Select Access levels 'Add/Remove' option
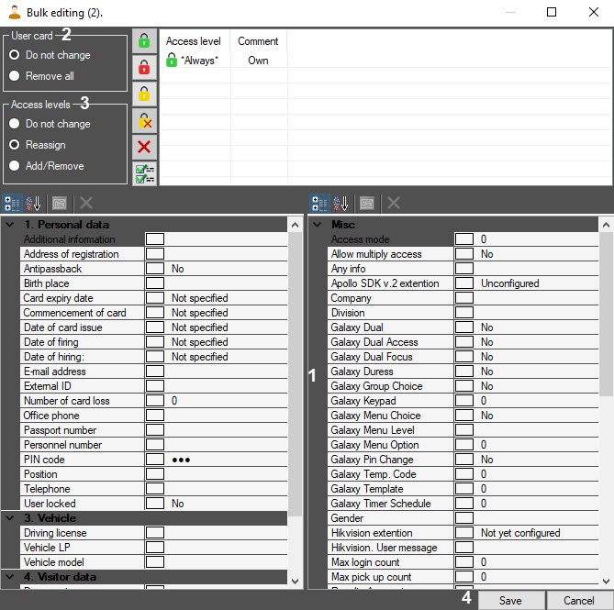The image size is (614, 610). click(15, 166)
